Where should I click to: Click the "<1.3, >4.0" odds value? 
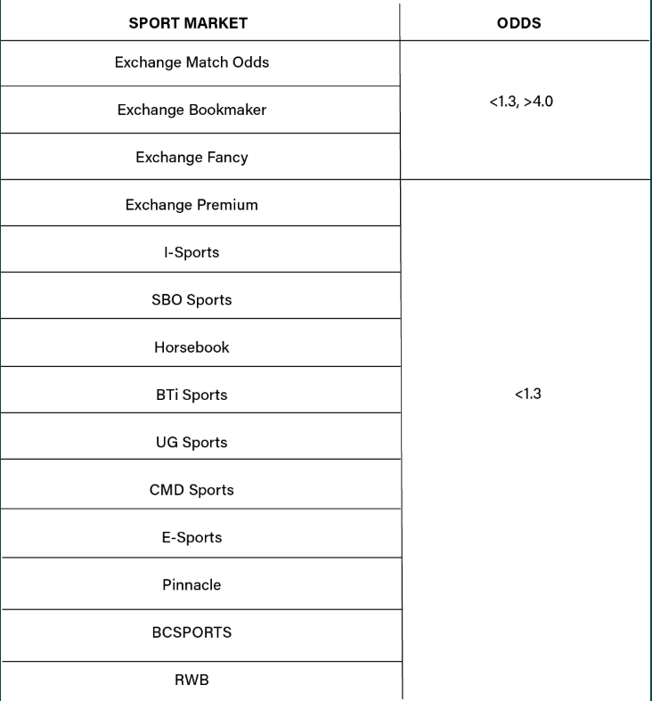pyautogui.click(x=521, y=102)
